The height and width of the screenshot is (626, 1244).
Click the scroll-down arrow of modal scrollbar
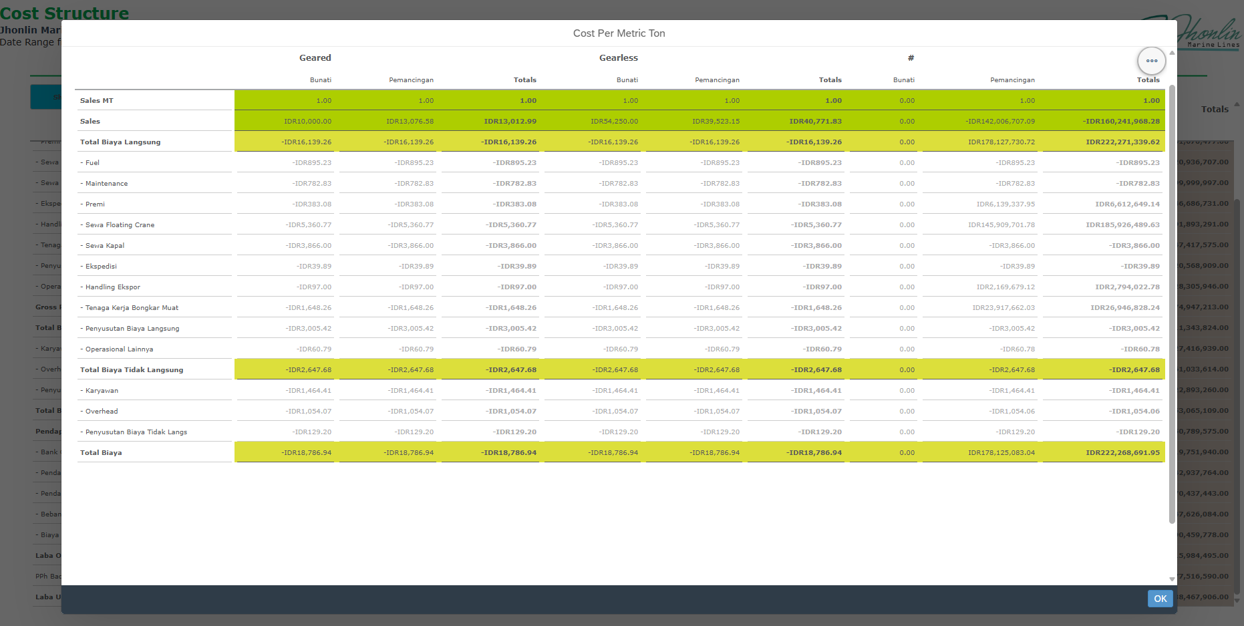coord(1172,579)
